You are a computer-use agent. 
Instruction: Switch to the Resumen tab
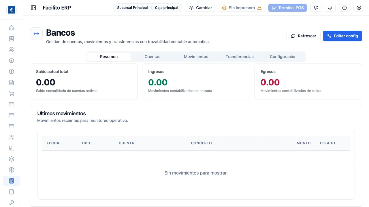pos(109,57)
